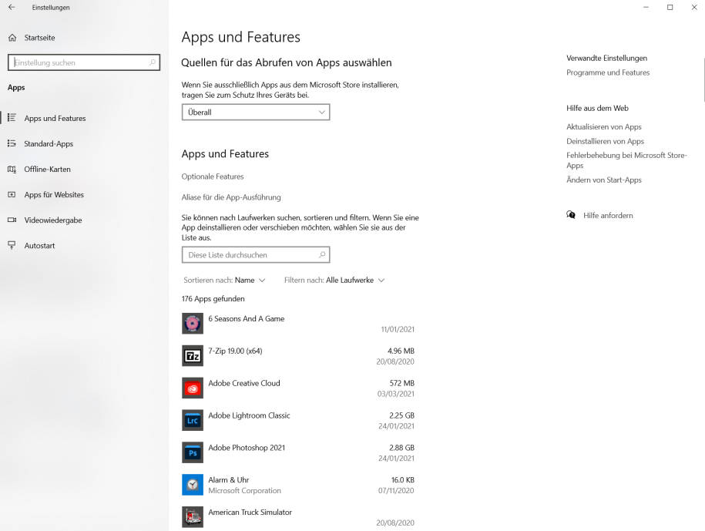Click the Videowiedergabe camera icon
705x531 pixels.
pos(12,220)
